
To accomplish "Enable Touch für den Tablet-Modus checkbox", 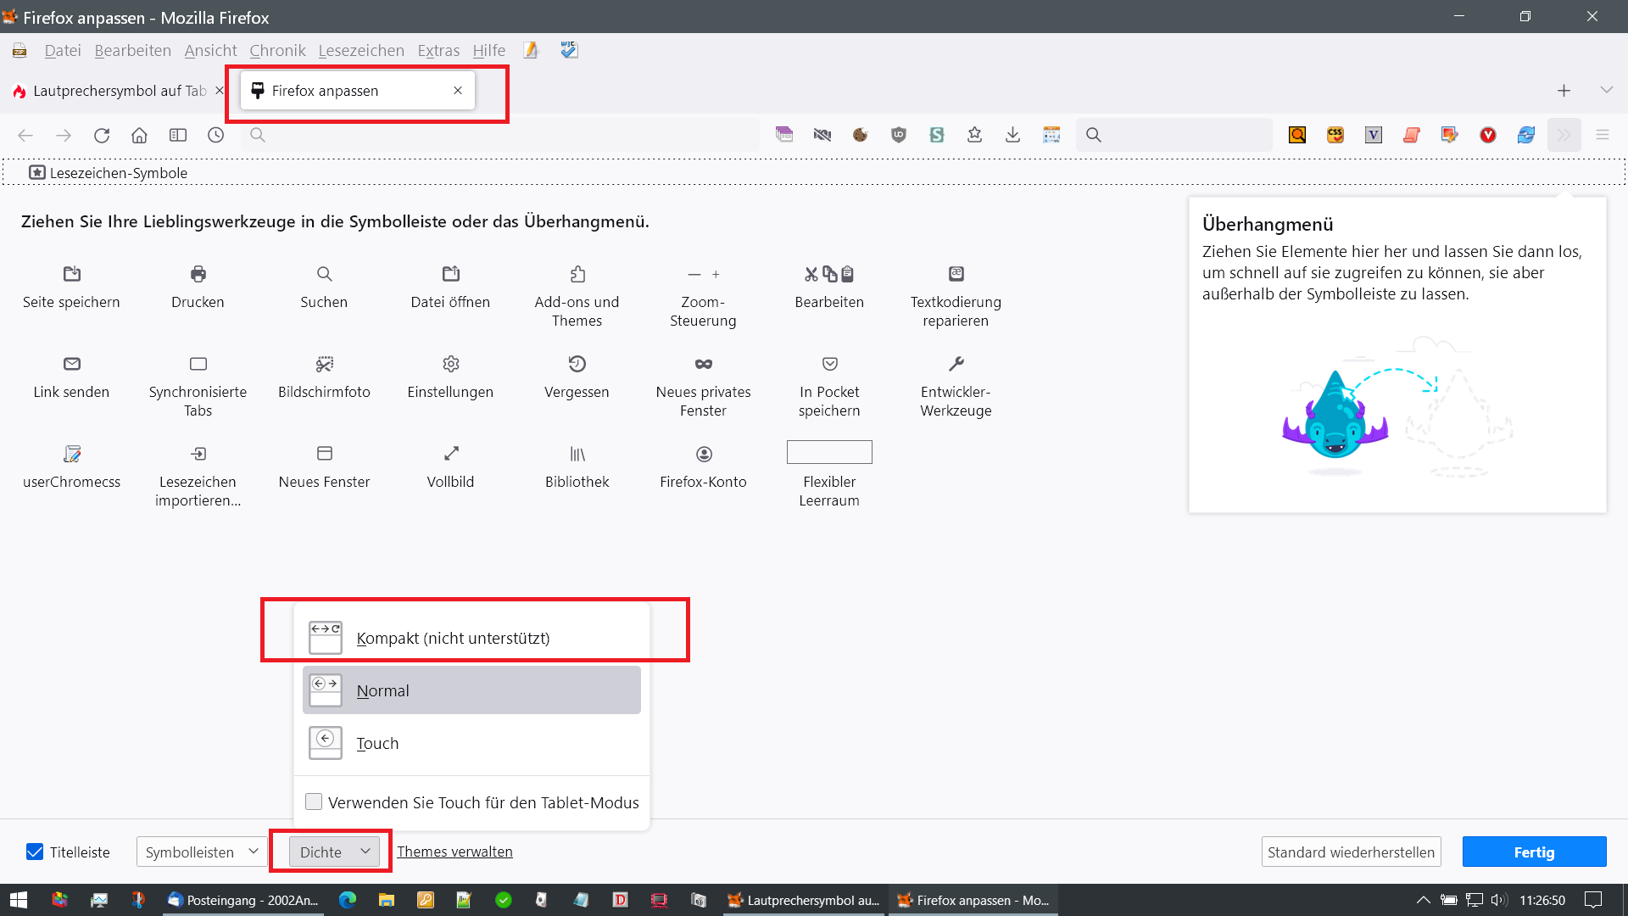I will pos(314,801).
